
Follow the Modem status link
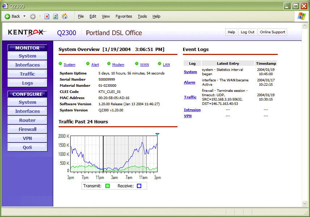click(x=118, y=65)
